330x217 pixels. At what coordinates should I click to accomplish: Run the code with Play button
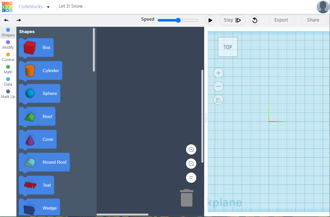click(210, 20)
